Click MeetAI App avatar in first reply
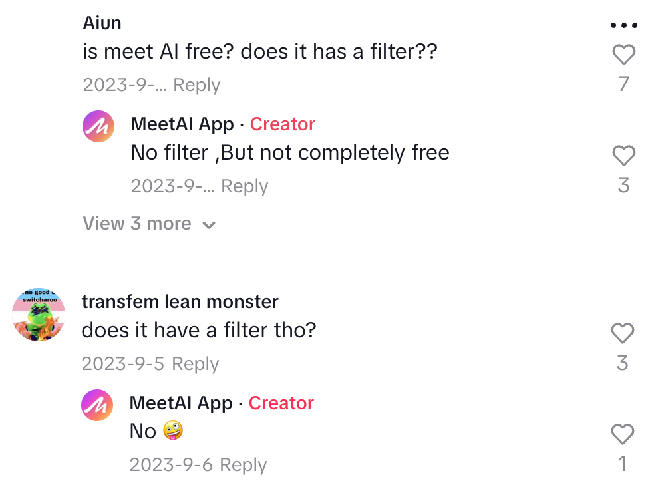The width and height of the screenshot is (660, 495). click(98, 126)
